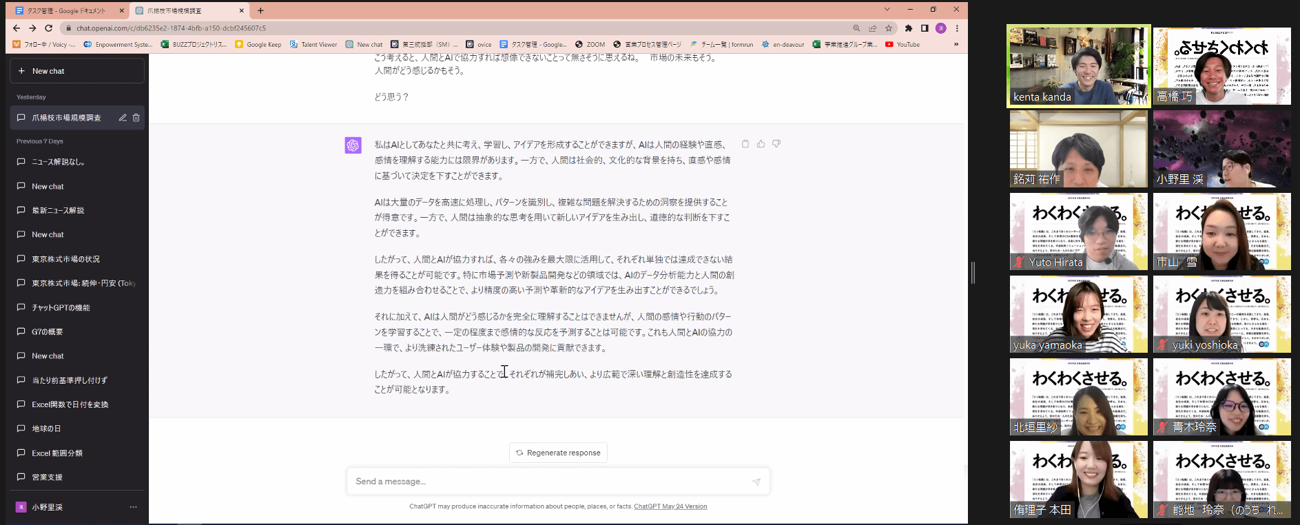Click the Regenerate response button

coord(558,453)
